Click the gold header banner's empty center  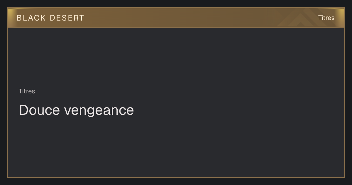pyautogui.click(x=176, y=18)
